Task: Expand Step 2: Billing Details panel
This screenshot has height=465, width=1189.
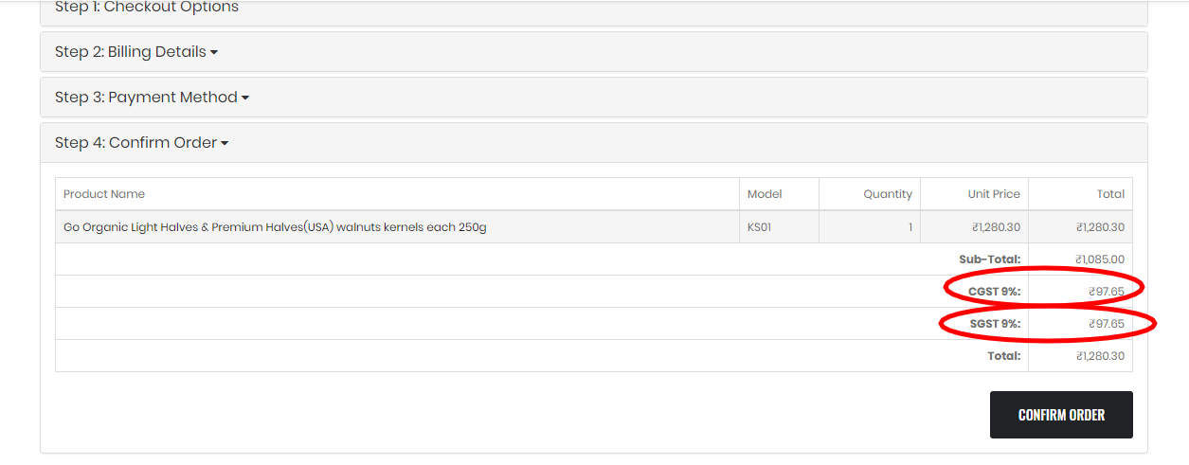Action: coord(136,52)
